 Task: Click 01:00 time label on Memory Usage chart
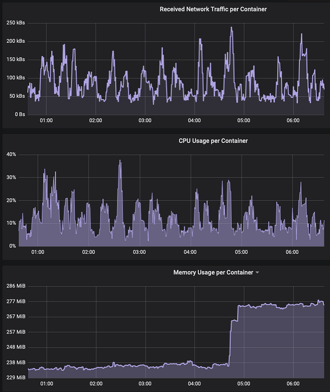[47, 384]
